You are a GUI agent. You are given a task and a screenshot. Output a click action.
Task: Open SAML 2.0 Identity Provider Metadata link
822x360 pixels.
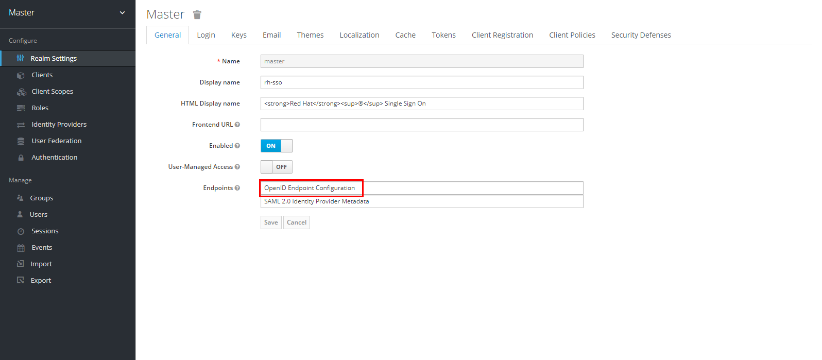(x=316, y=201)
